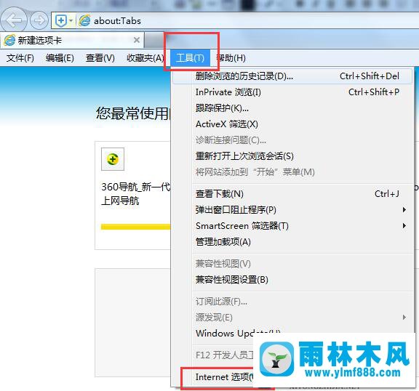Open the 查看(V) menu
Image resolution: width=419 pixels, height=391 pixels.
click(x=100, y=58)
